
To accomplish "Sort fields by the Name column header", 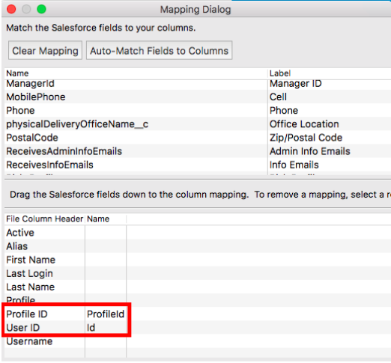I will click(136, 73).
